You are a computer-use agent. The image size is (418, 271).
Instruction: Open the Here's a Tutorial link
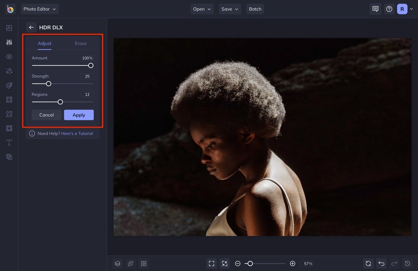[x=77, y=133]
